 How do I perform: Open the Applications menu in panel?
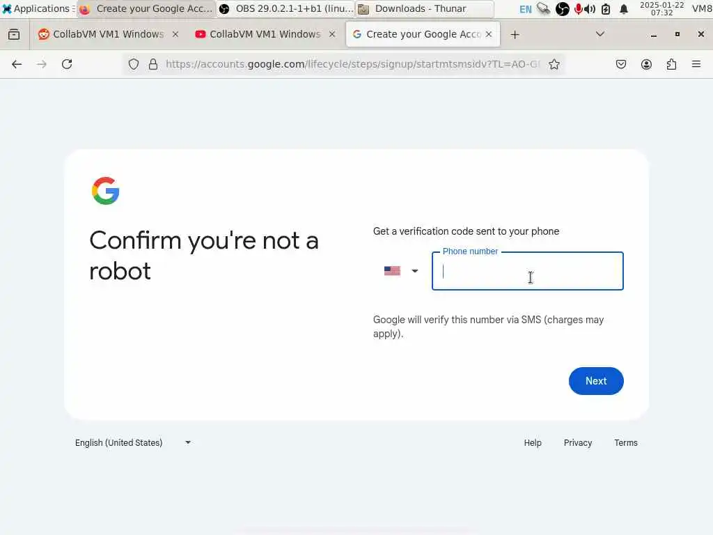[37, 8]
